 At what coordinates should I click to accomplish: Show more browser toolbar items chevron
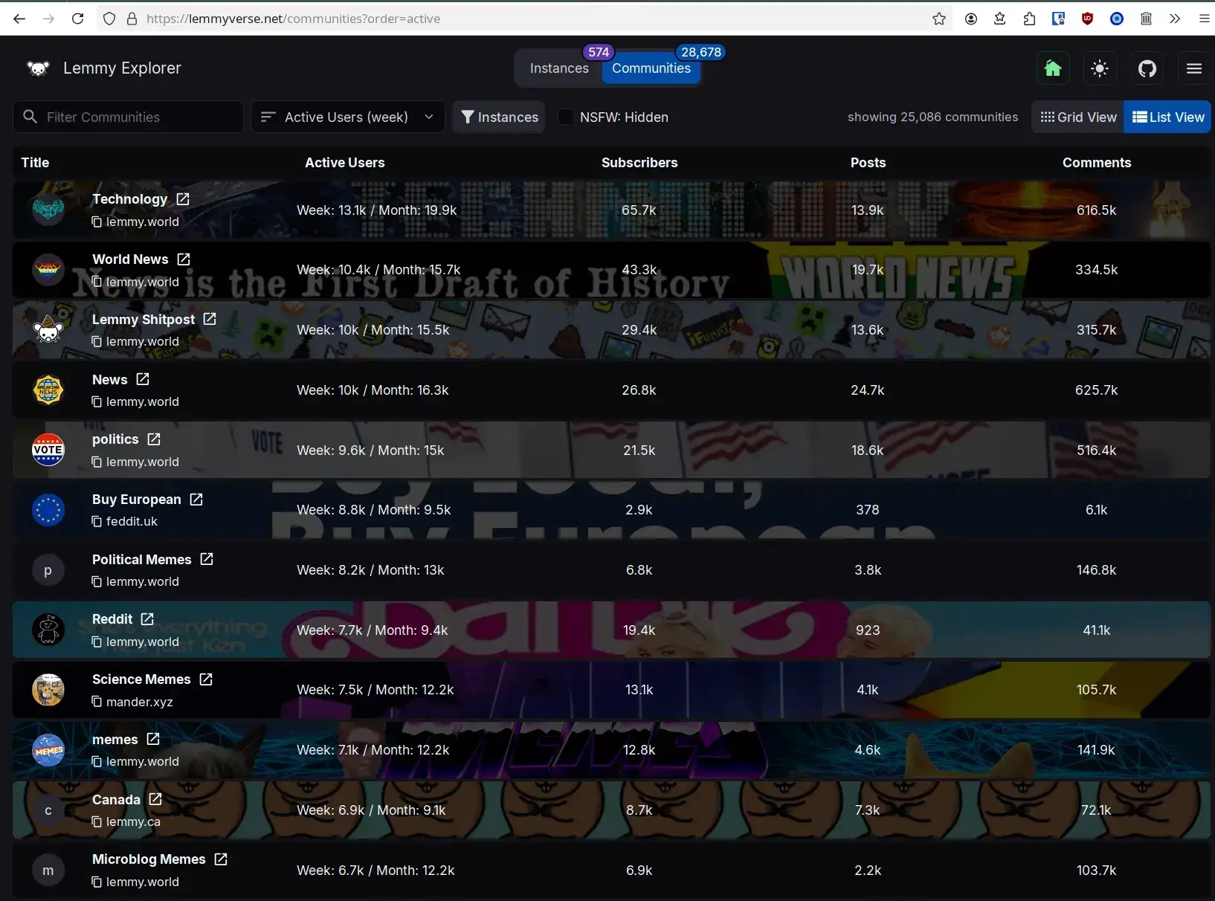(1175, 19)
